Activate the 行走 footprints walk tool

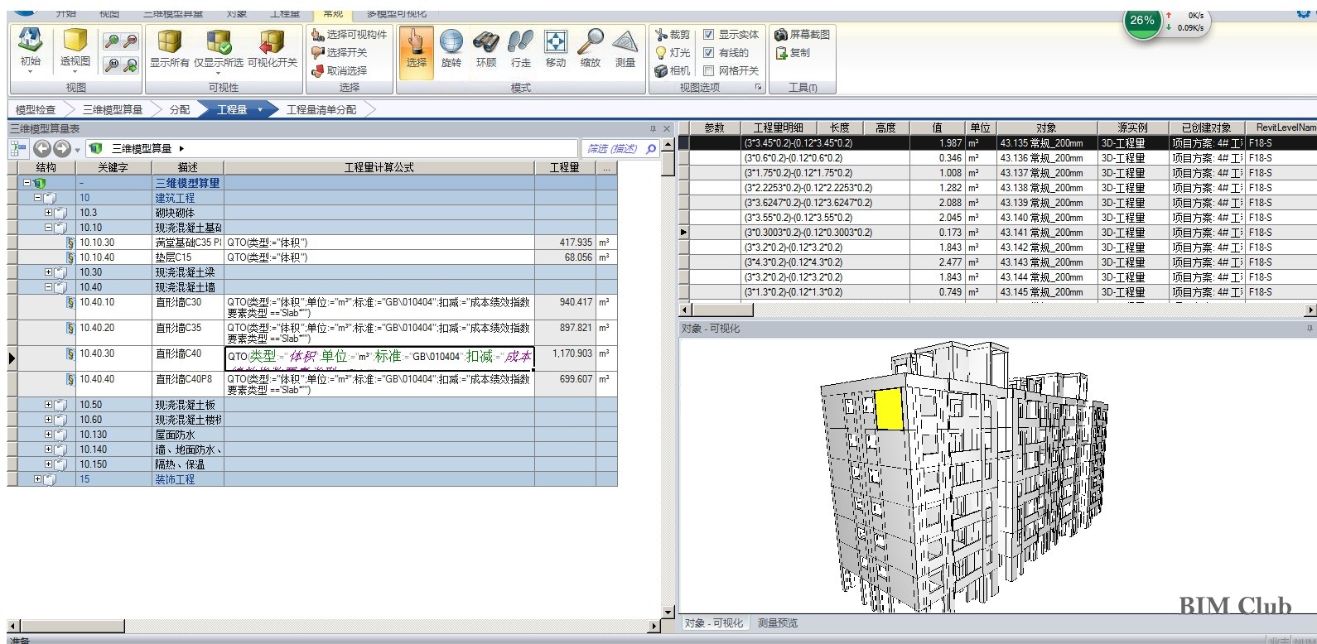point(521,49)
